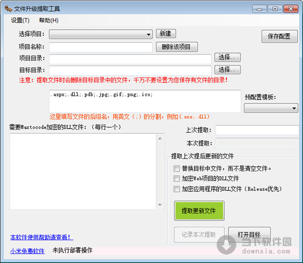This screenshot has width=303, height=263.
Task: Focus the 上次提取 field
Action: click(257, 130)
